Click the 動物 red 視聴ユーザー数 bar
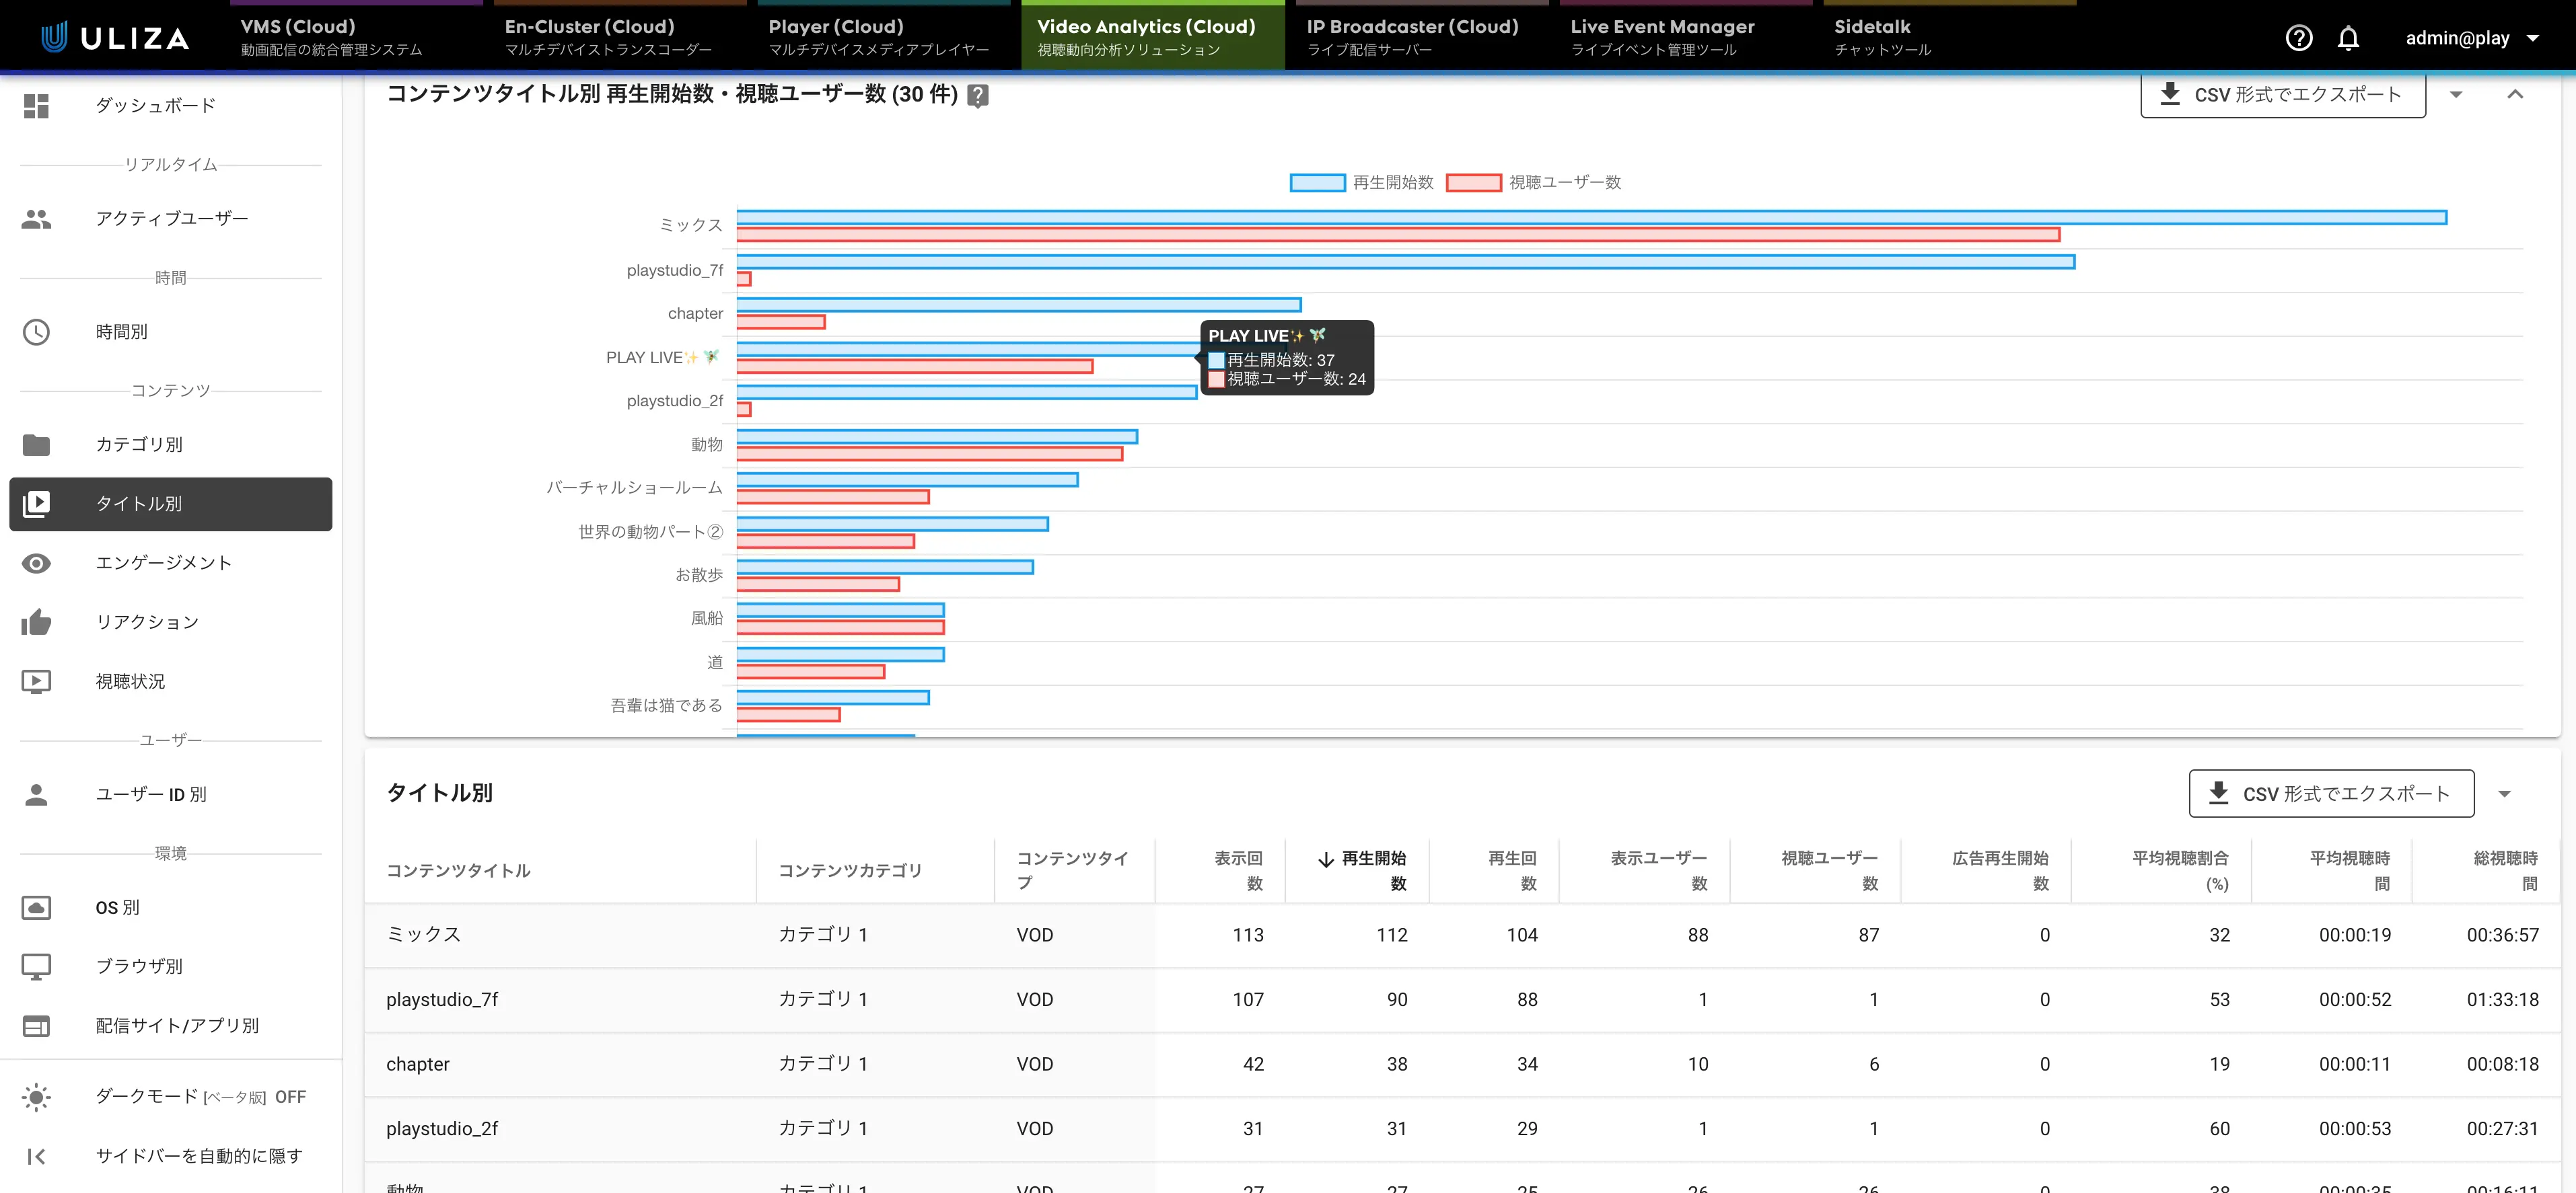 click(930, 455)
